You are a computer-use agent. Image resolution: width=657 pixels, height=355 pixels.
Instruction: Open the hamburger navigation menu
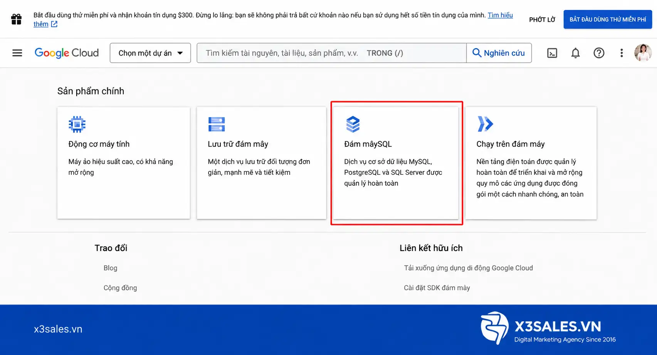tap(17, 53)
